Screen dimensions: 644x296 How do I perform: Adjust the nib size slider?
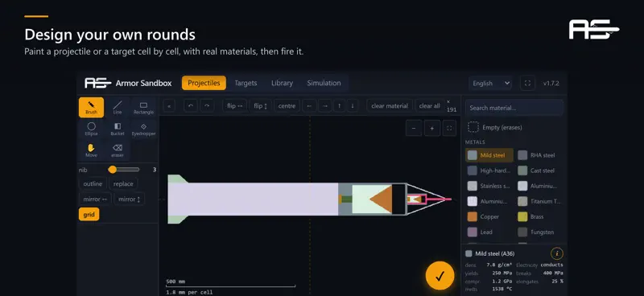point(124,170)
